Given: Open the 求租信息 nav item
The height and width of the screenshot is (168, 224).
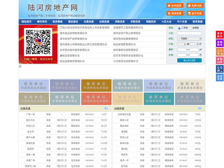Looking at the screenshot, I should [135, 22].
